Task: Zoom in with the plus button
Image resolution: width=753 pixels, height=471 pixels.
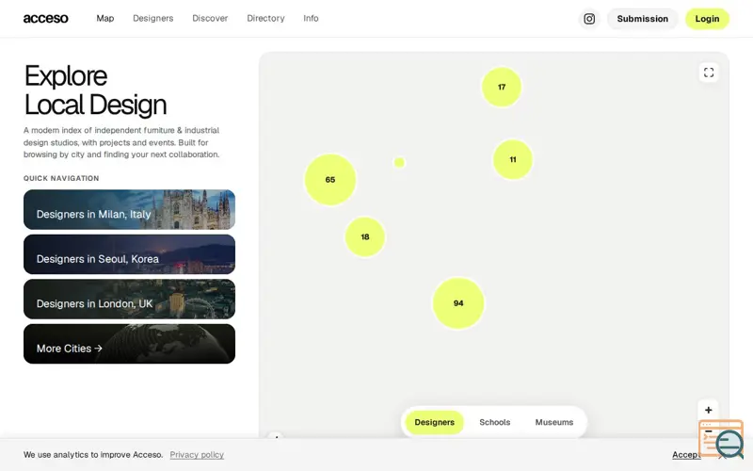Action: click(x=709, y=410)
